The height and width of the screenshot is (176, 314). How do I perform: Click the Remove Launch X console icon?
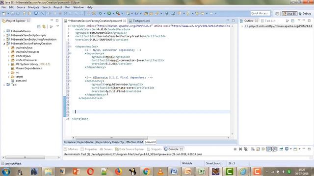click(240, 149)
